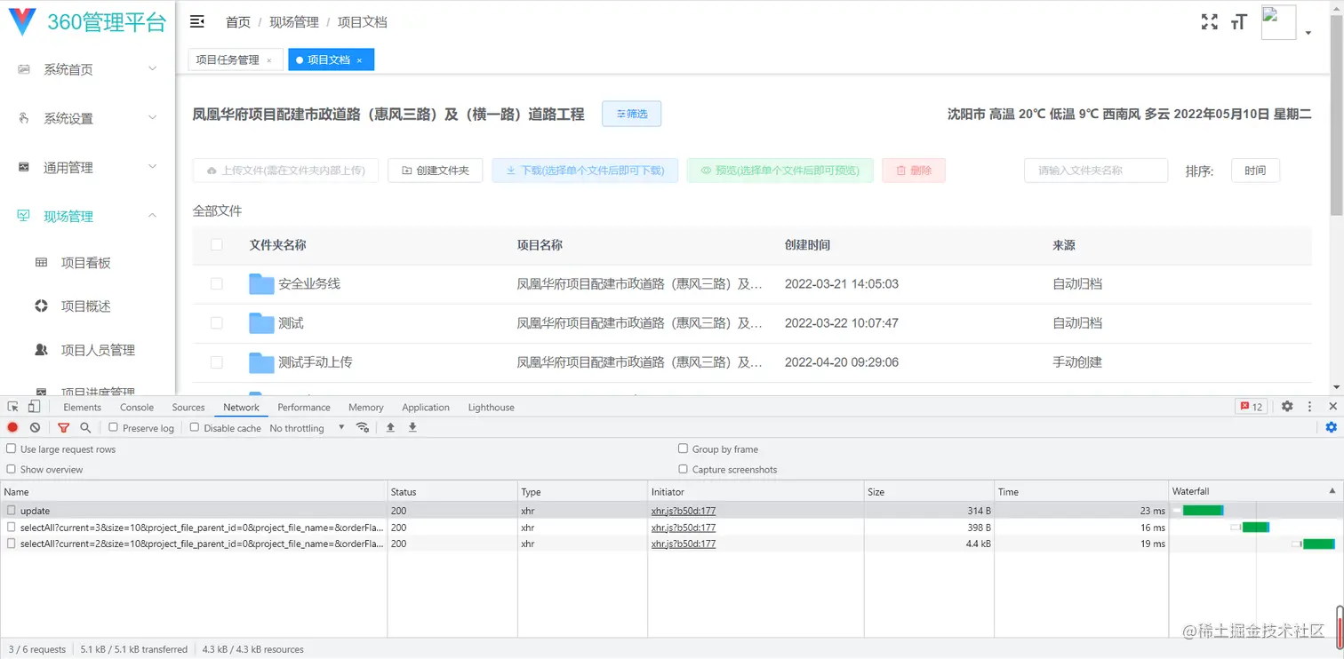Viewport: 1344px width, 659px height.
Task: Open 项目概述 in the sidebar
Action: click(86, 306)
